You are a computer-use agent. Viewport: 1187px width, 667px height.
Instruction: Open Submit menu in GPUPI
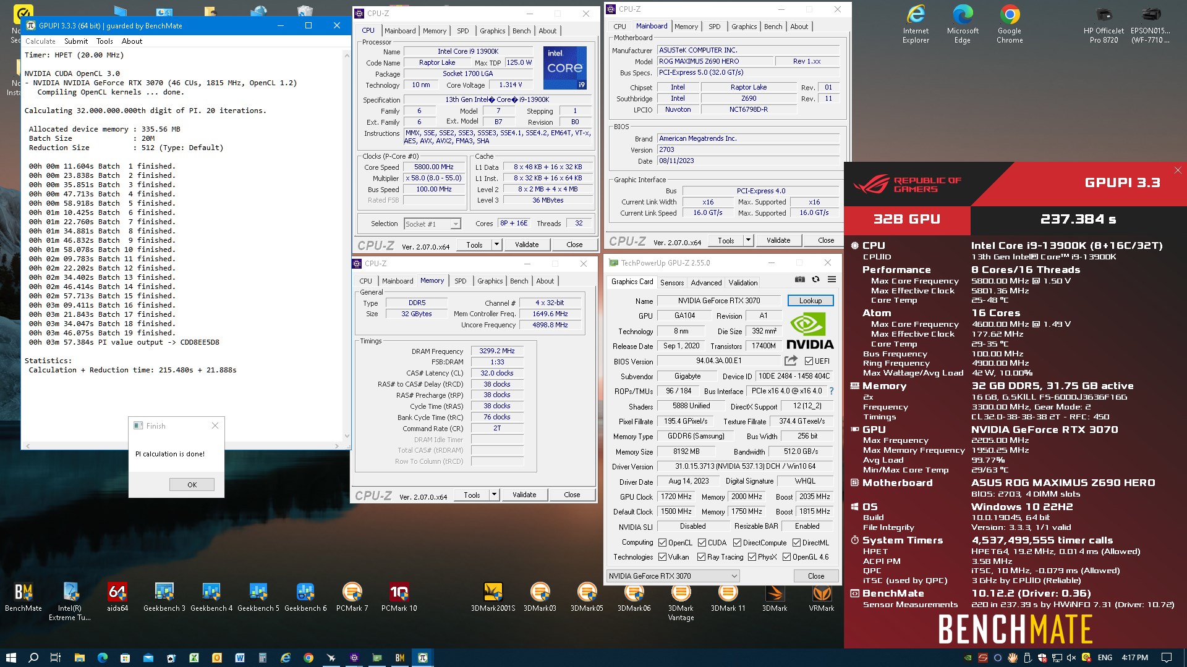click(76, 41)
